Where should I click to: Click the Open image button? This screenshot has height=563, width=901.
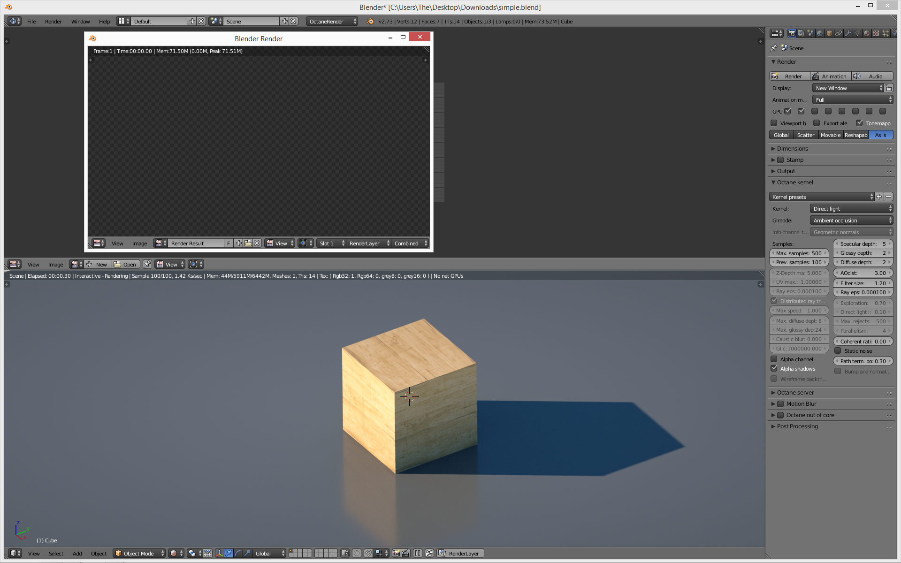[125, 265]
